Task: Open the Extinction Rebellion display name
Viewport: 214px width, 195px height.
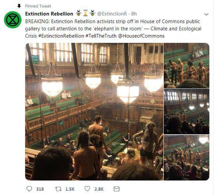Action: pyautogui.click(x=49, y=14)
